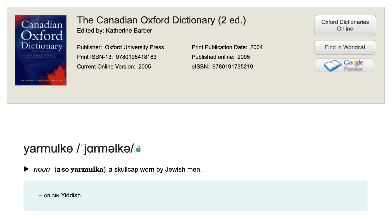
Task: Click the yarmulke headword
Action: [x=48, y=148]
